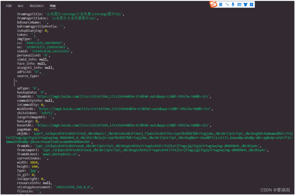
Task: Switch to the 问题 panel tab
Action: pyautogui.click(x=9, y=6)
